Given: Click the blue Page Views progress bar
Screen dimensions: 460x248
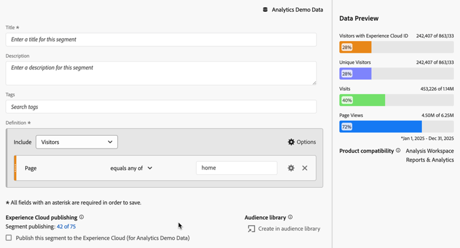Looking at the screenshot, I should (x=380, y=126).
